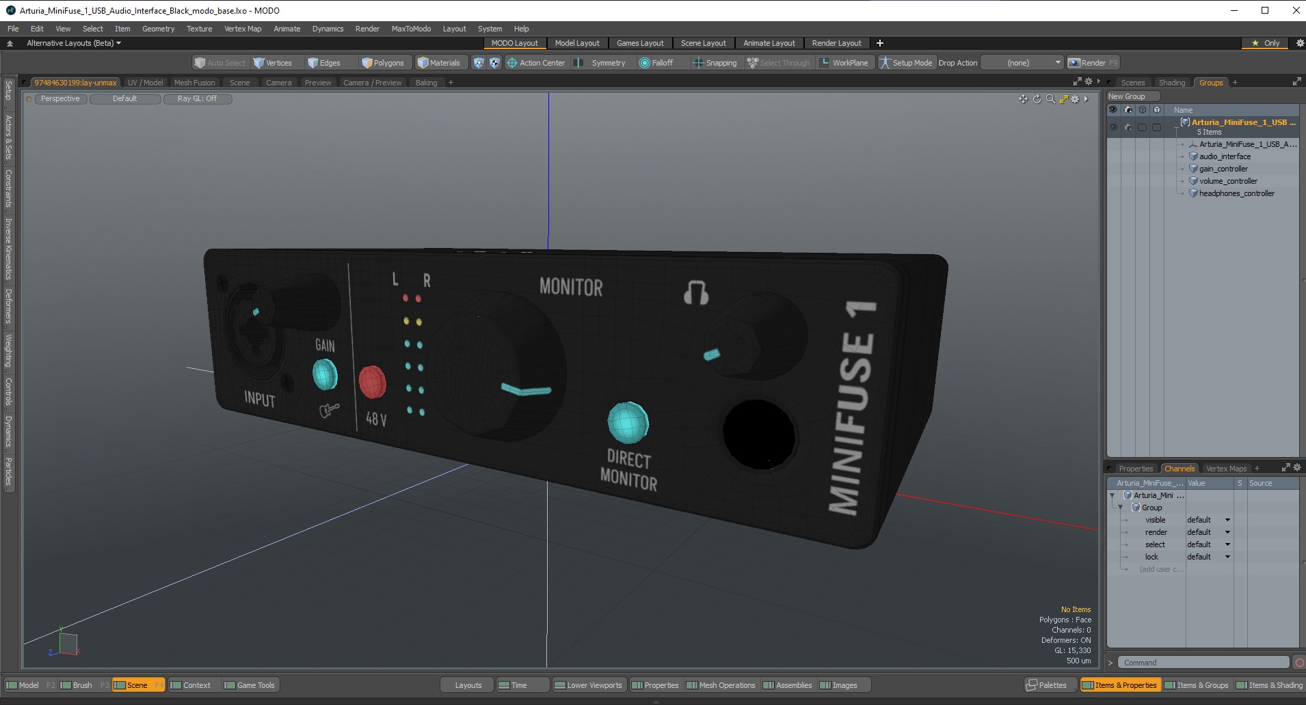
Task: Maximize the Groups panel with expand icon
Action: point(1296,82)
